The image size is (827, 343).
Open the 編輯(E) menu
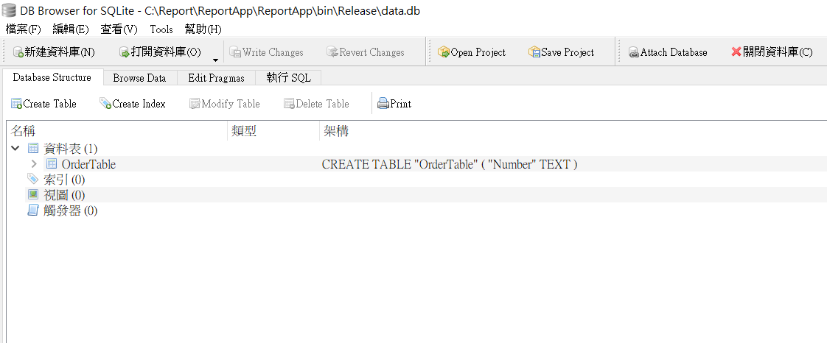pos(71,29)
